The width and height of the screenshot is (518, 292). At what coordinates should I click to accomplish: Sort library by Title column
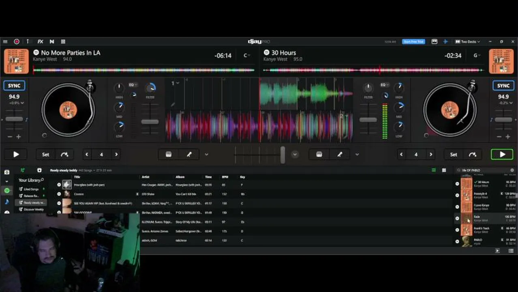(x=77, y=177)
